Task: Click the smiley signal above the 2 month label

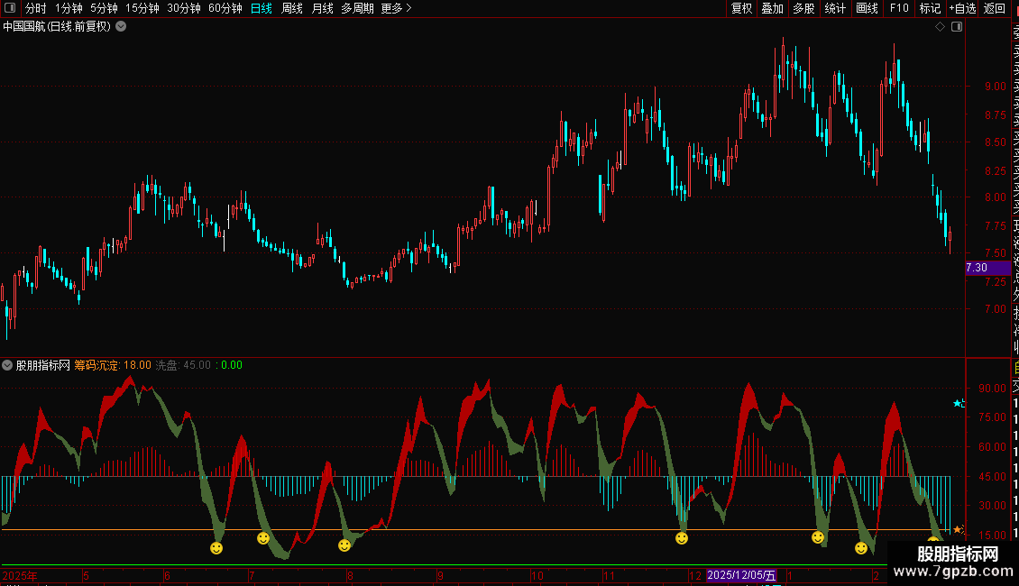Action: click(x=861, y=548)
